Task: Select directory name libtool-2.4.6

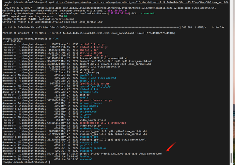Action: pyautogui.click(x=88, y=89)
